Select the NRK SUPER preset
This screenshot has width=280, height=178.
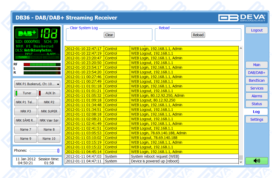click(x=49, y=111)
